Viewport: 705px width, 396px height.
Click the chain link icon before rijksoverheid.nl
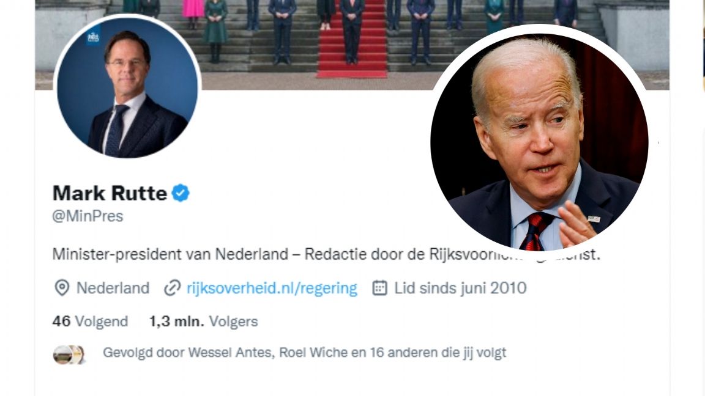[172, 288]
